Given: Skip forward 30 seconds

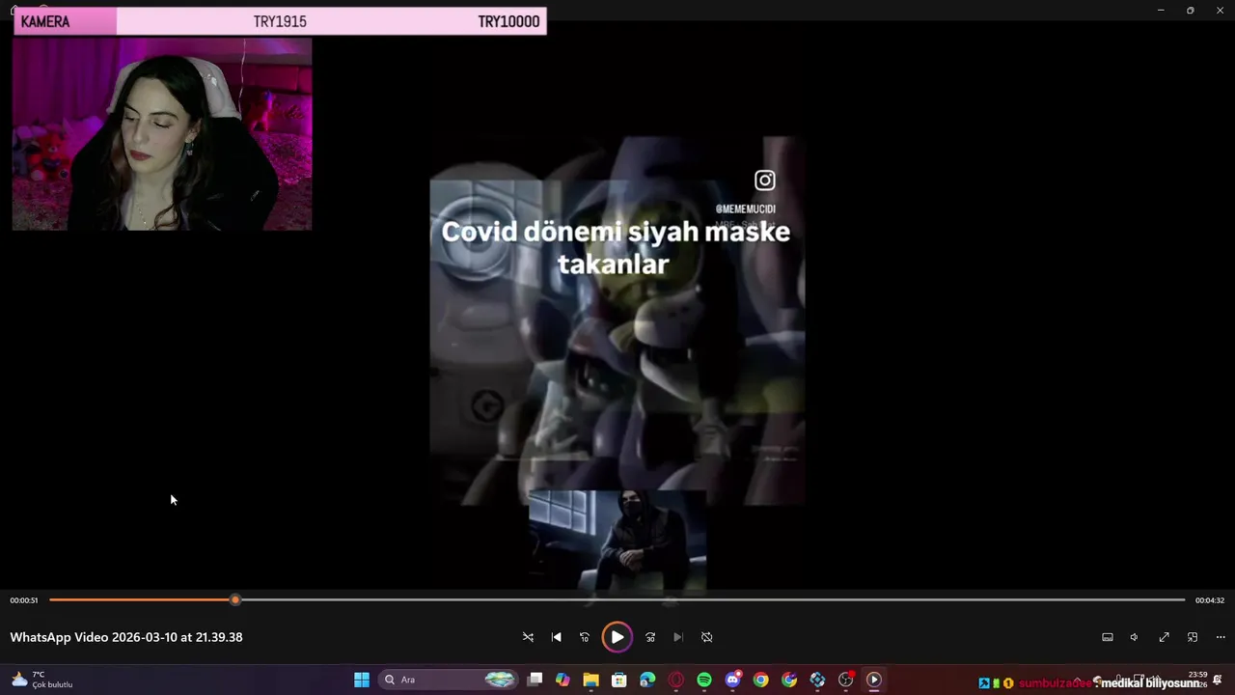Looking at the screenshot, I should (650, 637).
